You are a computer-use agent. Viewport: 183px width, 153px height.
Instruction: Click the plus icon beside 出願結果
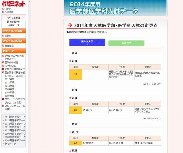click(x=3, y=46)
